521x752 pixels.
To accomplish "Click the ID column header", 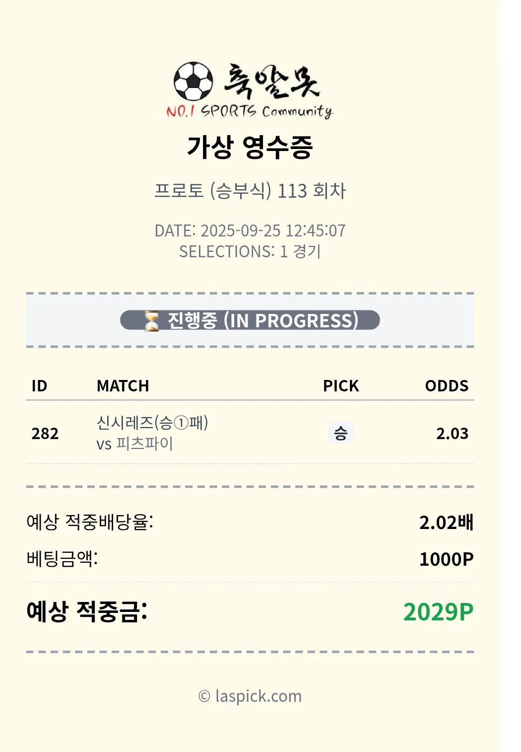I will point(39,386).
